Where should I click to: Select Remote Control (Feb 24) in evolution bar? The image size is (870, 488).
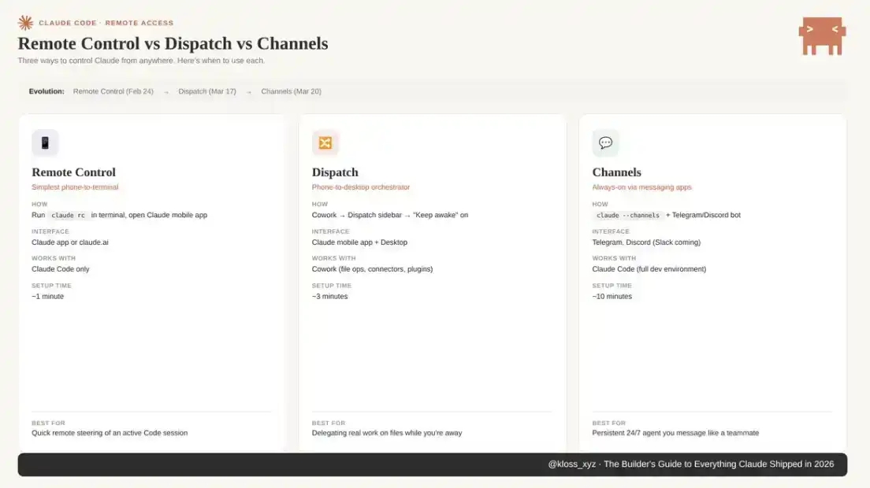(113, 91)
